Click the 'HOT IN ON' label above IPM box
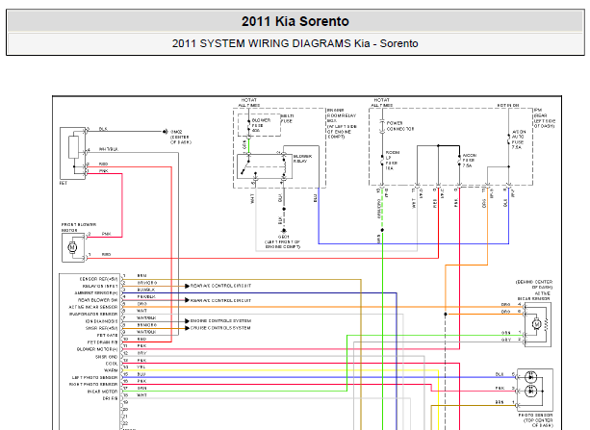Image resolution: width=590 pixels, height=430 pixels. tap(508, 106)
